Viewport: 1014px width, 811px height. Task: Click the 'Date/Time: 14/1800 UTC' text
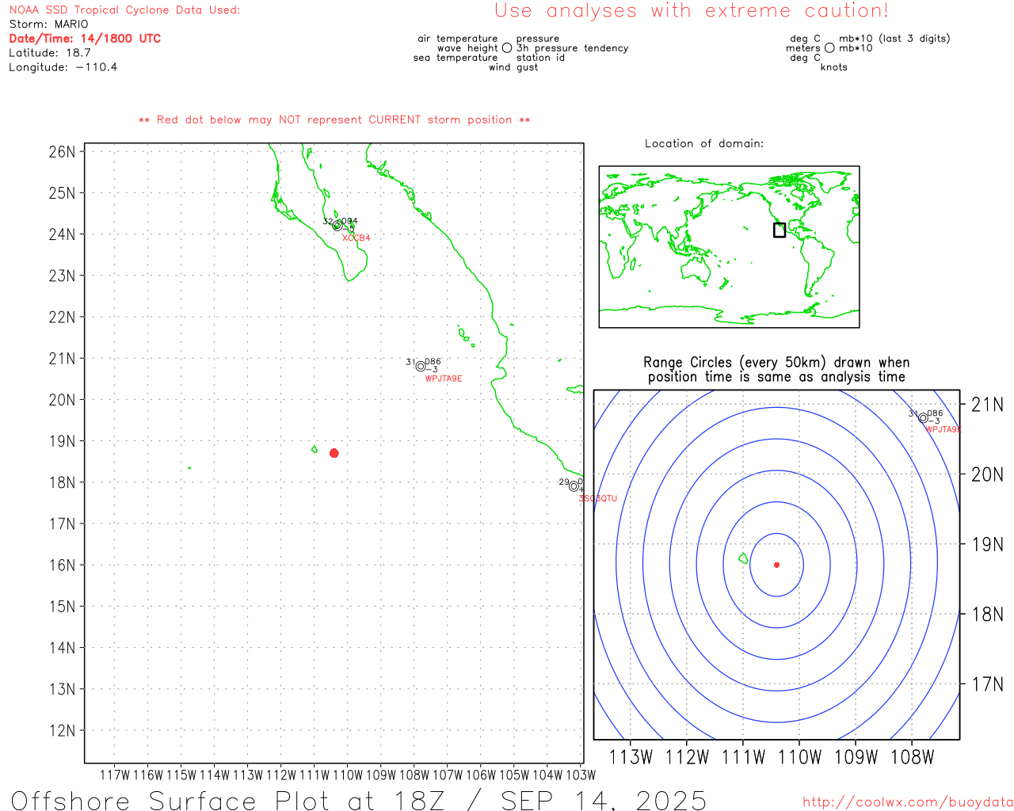point(85,39)
